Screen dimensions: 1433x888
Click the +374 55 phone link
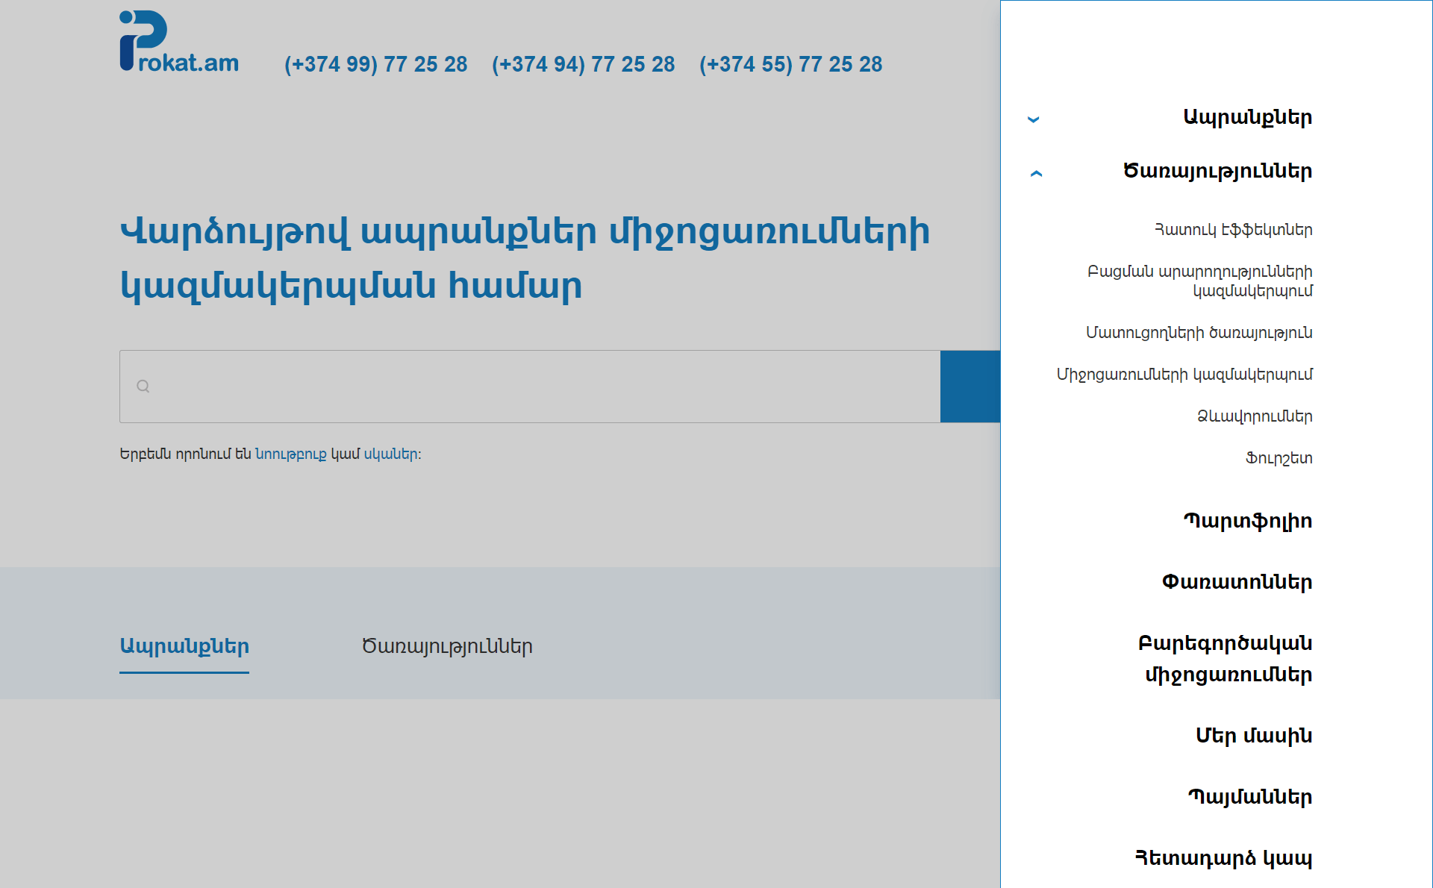pos(790,64)
